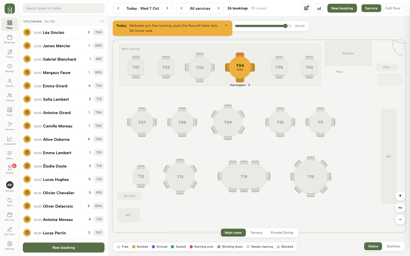410x256 pixels.
Task: Toggle floor view to Sections
Action: 393,246
